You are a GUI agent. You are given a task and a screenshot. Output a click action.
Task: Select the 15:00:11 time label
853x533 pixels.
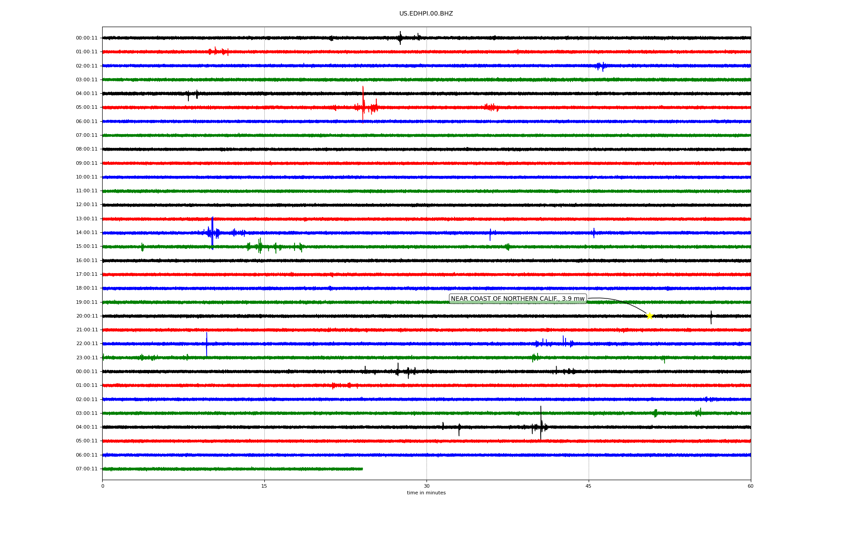click(x=87, y=247)
